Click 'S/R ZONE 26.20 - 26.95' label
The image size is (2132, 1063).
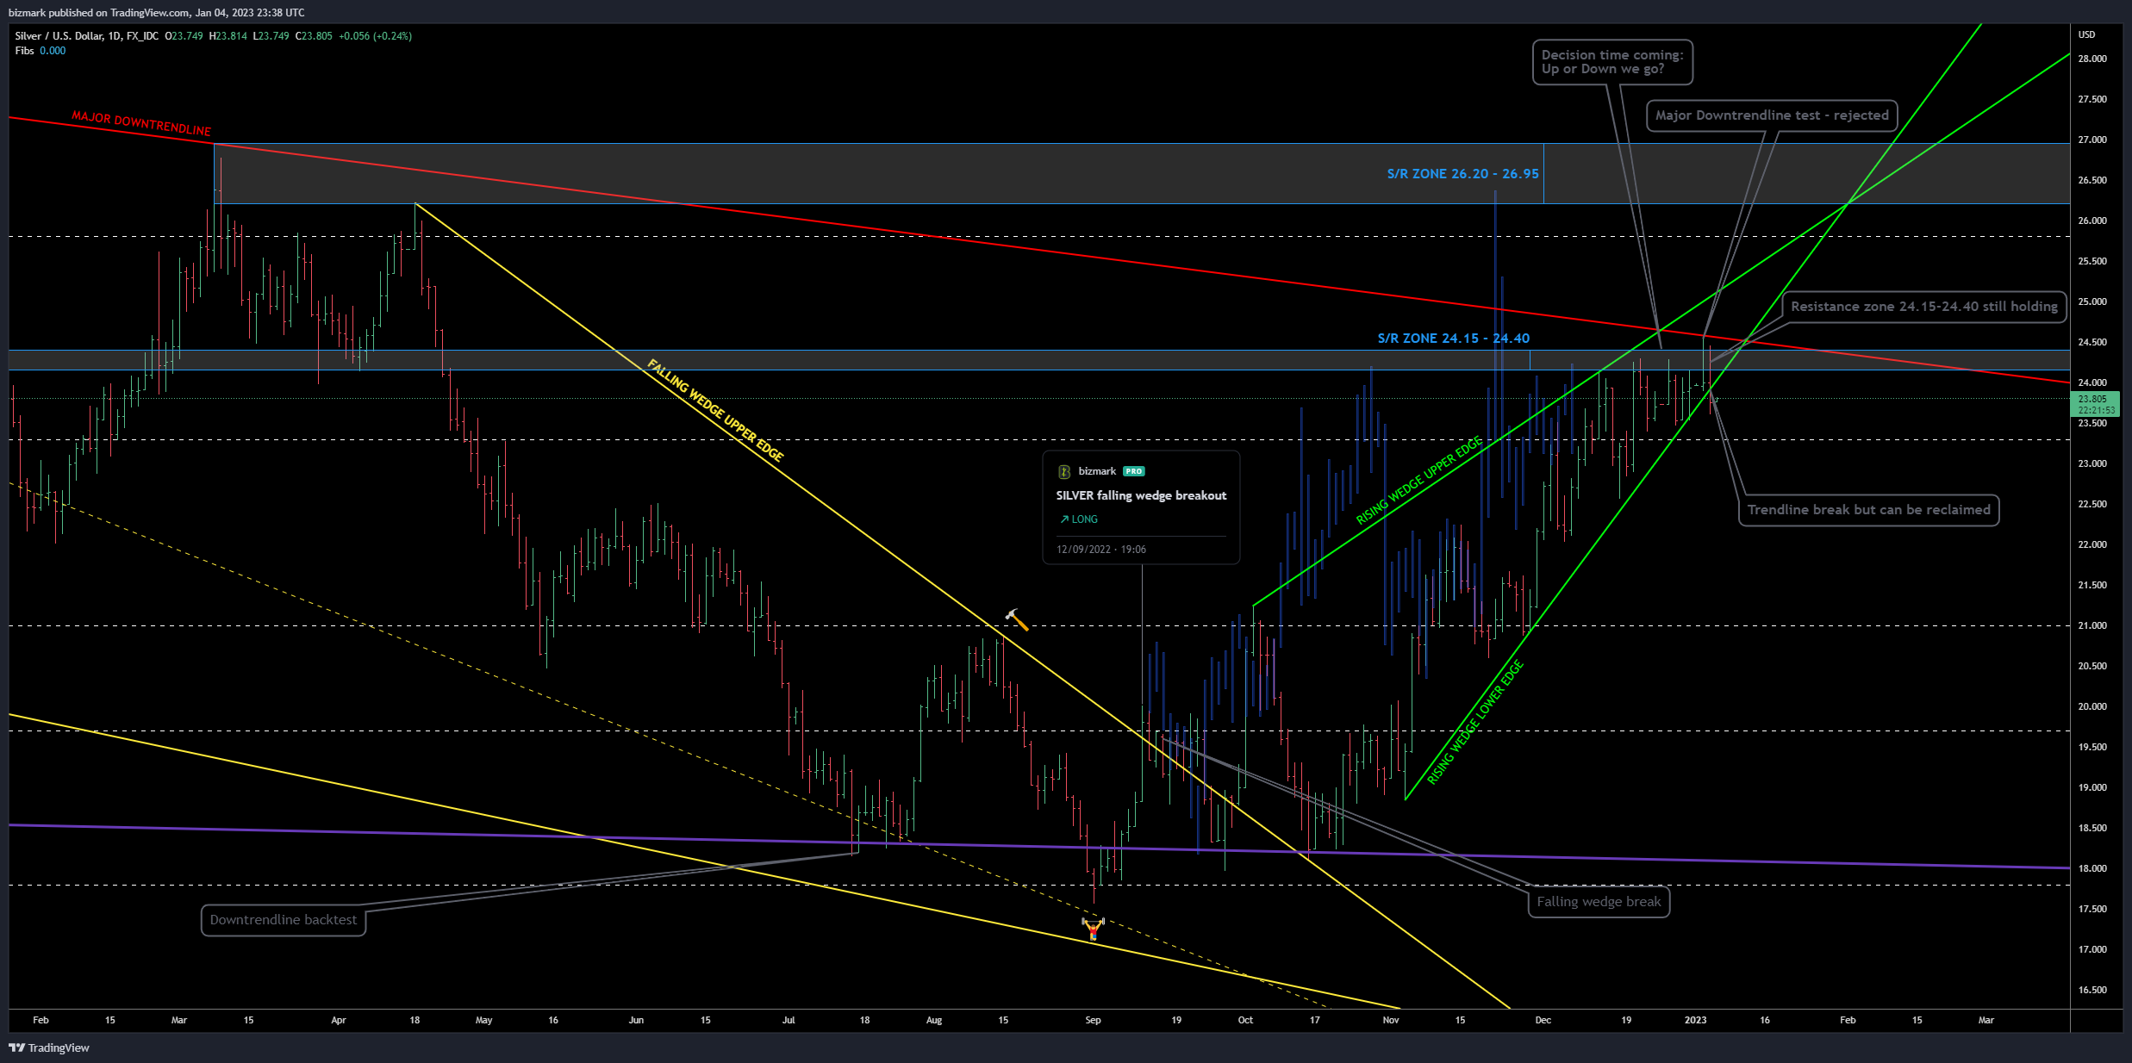pyautogui.click(x=1462, y=174)
